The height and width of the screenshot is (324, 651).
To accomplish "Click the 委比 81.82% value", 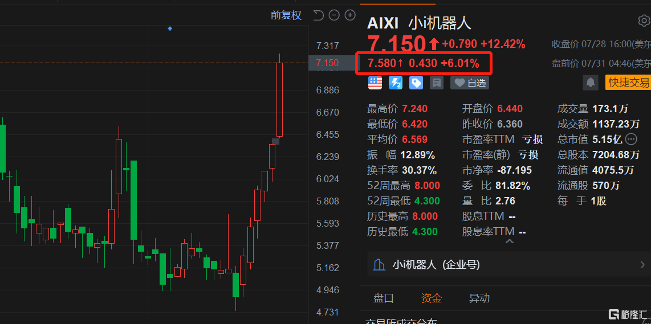I will tap(512, 186).
